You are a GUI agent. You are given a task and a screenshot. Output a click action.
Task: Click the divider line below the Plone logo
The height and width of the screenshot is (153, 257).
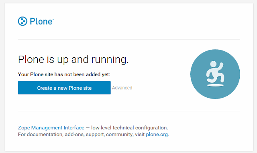(x=129, y=39)
